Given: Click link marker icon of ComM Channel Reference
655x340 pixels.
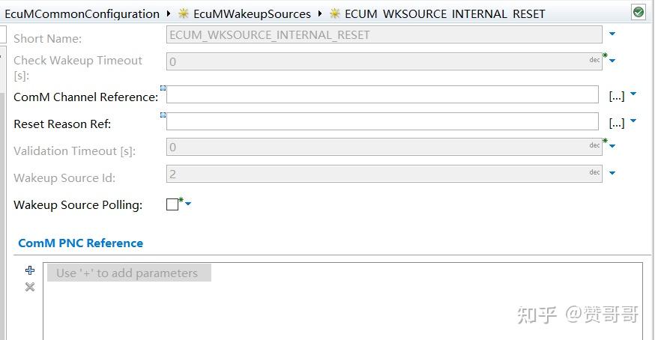Looking at the screenshot, I should pos(163,88).
